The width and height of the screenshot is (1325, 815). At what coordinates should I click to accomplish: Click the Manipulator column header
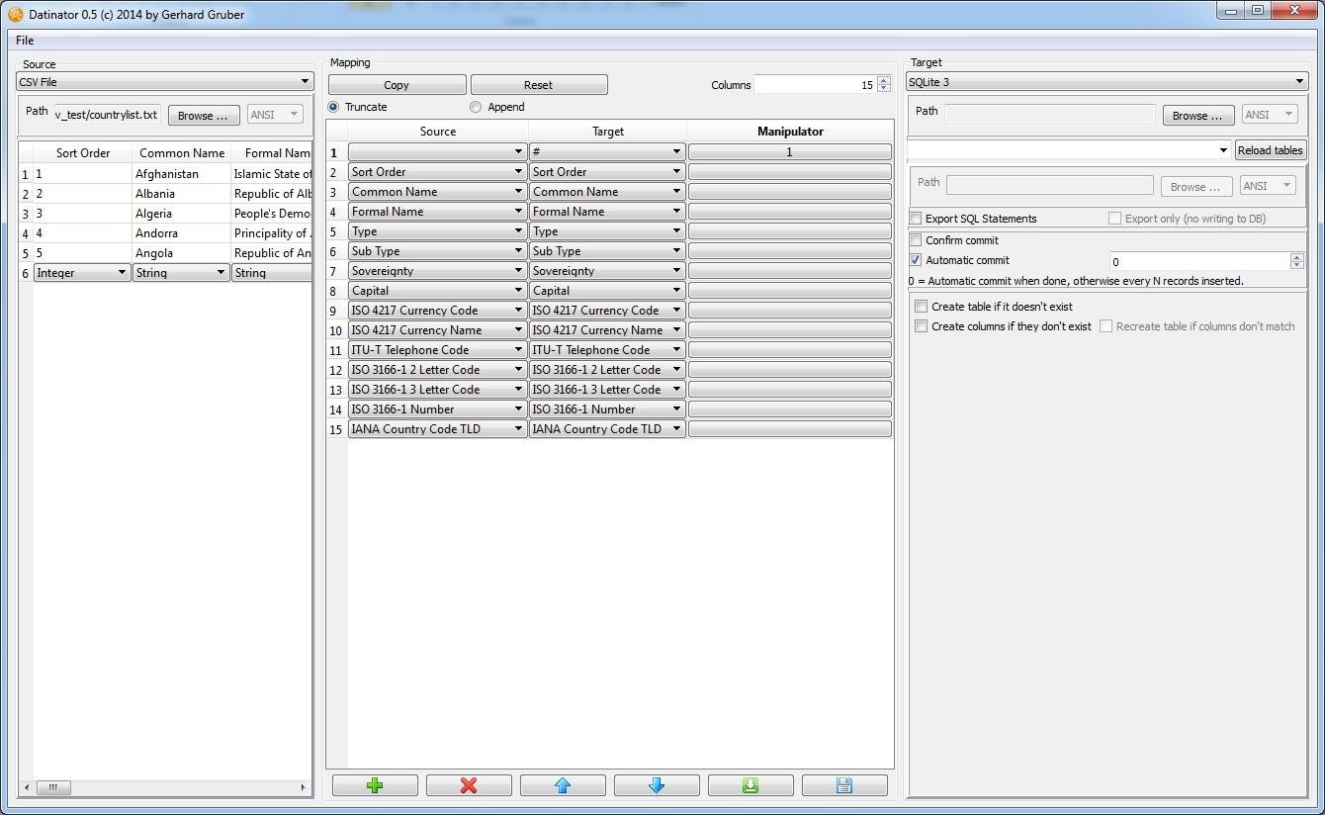point(789,132)
